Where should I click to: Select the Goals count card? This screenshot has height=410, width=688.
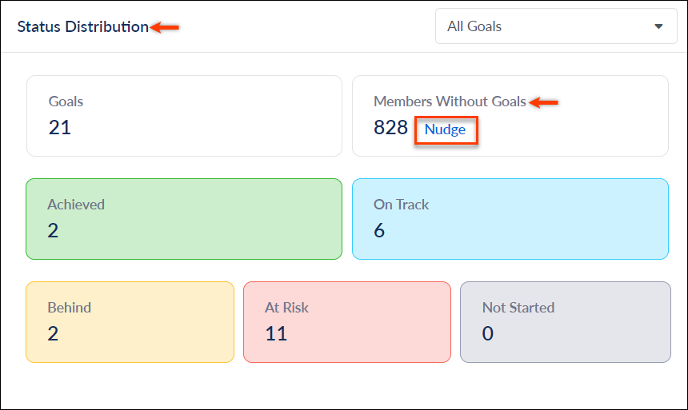click(184, 116)
